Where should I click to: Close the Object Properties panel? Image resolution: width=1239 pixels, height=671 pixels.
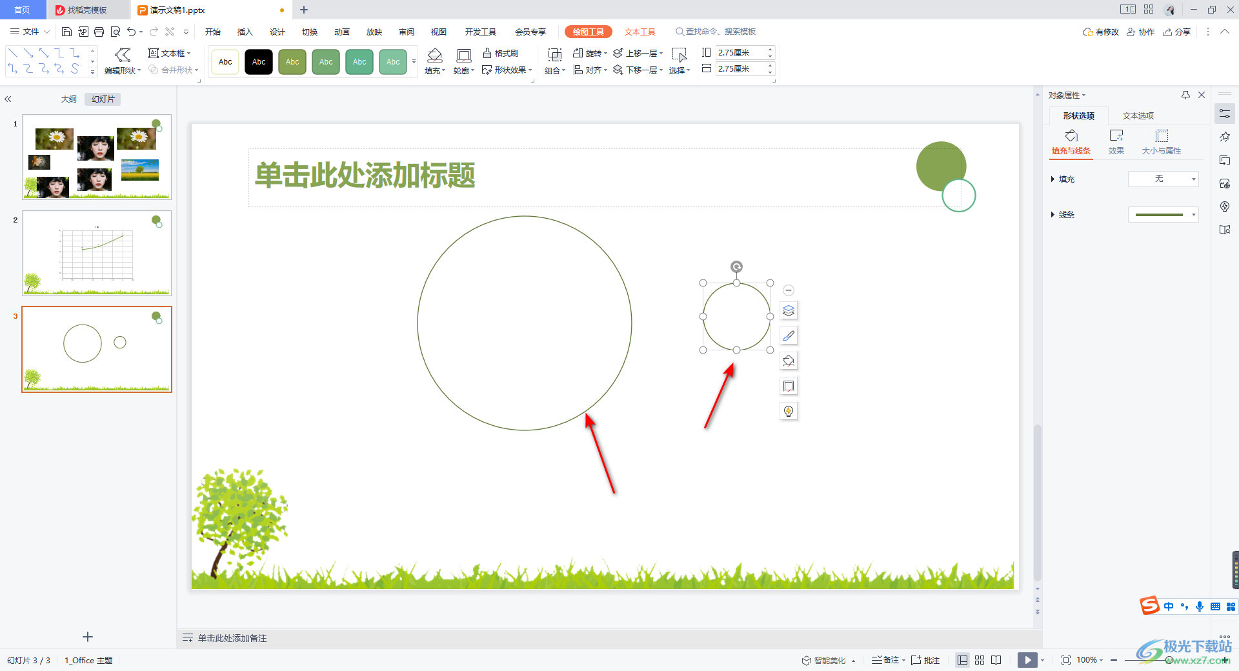click(1202, 95)
